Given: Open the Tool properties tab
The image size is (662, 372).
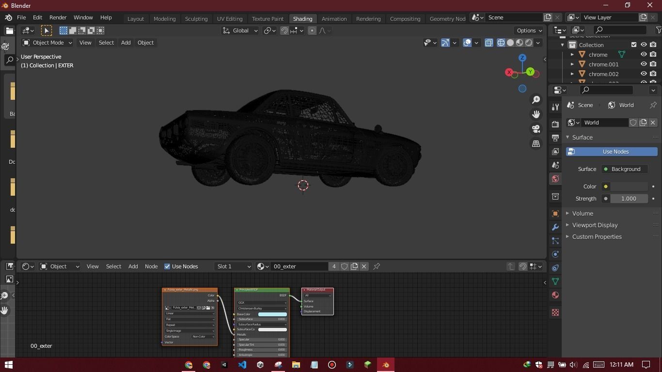Looking at the screenshot, I should click(x=555, y=107).
